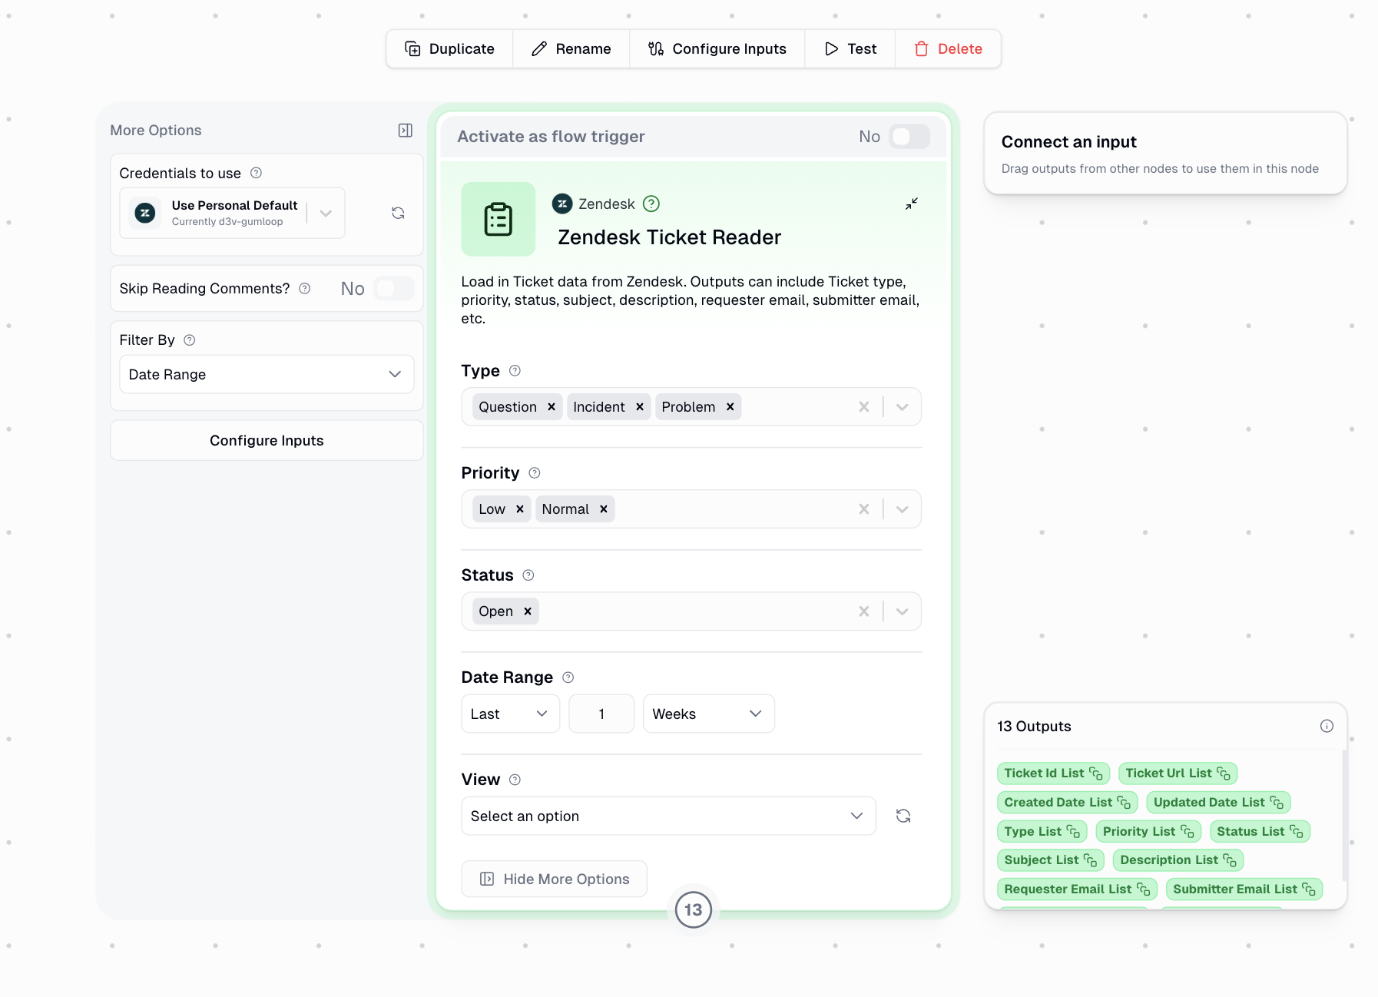Select Test from the top toolbar
Viewport: 1378px width, 997px height.
[850, 48]
